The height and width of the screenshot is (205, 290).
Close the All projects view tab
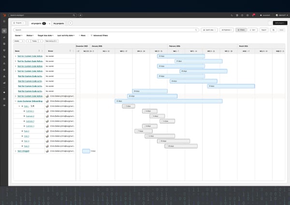pyautogui.click(x=49, y=24)
